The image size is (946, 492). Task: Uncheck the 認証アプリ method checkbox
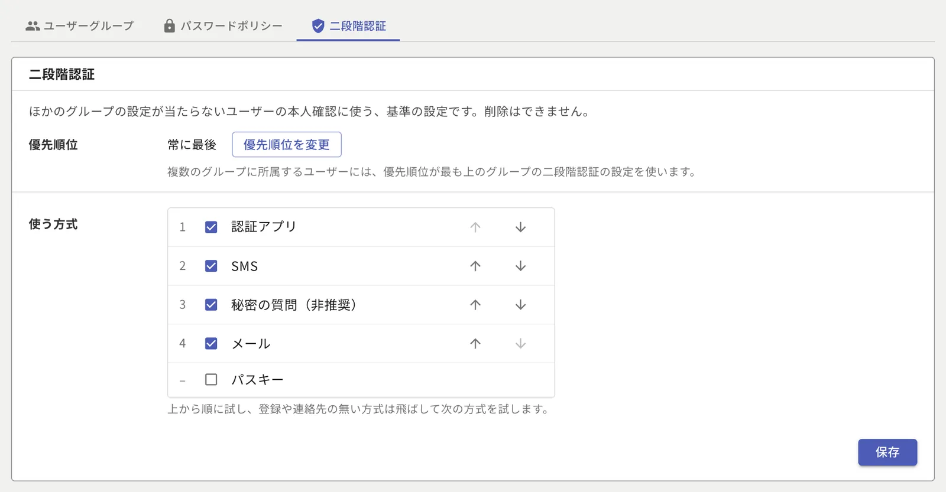pos(211,227)
